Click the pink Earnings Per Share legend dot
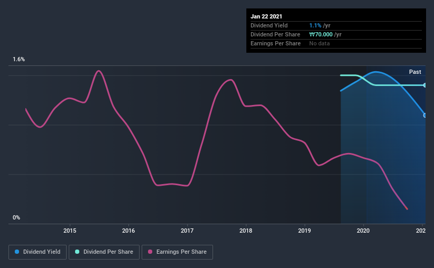The height and width of the screenshot is (268, 434). click(150, 252)
